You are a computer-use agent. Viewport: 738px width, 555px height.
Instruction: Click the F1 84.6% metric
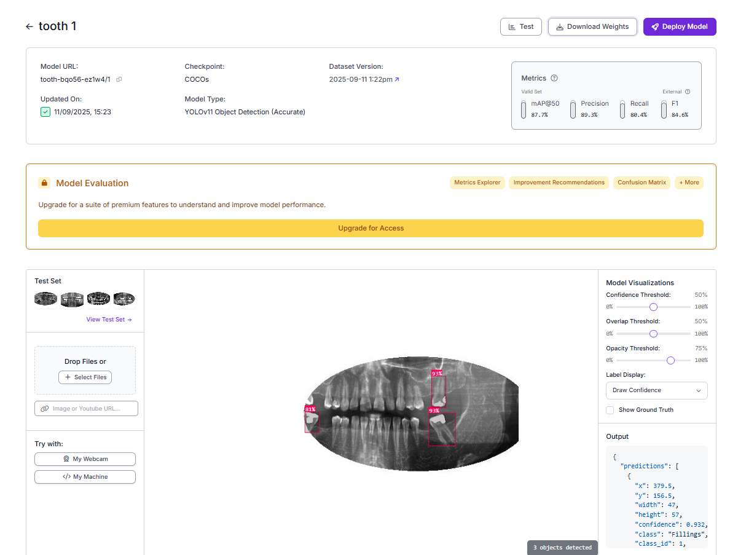[675, 109]
